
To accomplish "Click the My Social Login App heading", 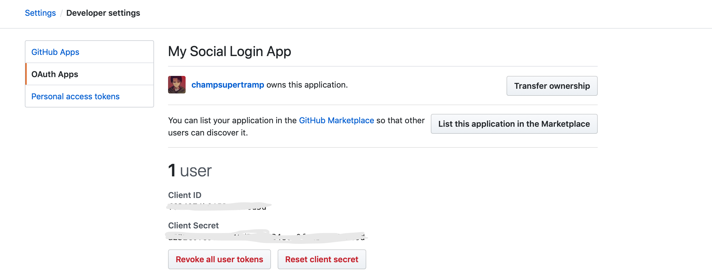I will click(x=230, y=51).
